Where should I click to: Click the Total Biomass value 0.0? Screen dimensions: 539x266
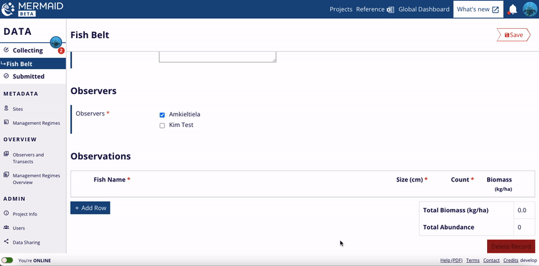(x=521, y=210)
